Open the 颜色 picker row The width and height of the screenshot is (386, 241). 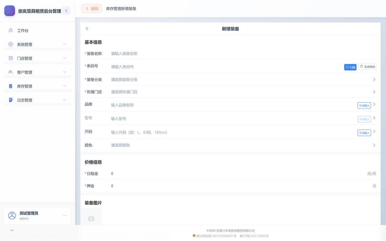coord(230,145)
